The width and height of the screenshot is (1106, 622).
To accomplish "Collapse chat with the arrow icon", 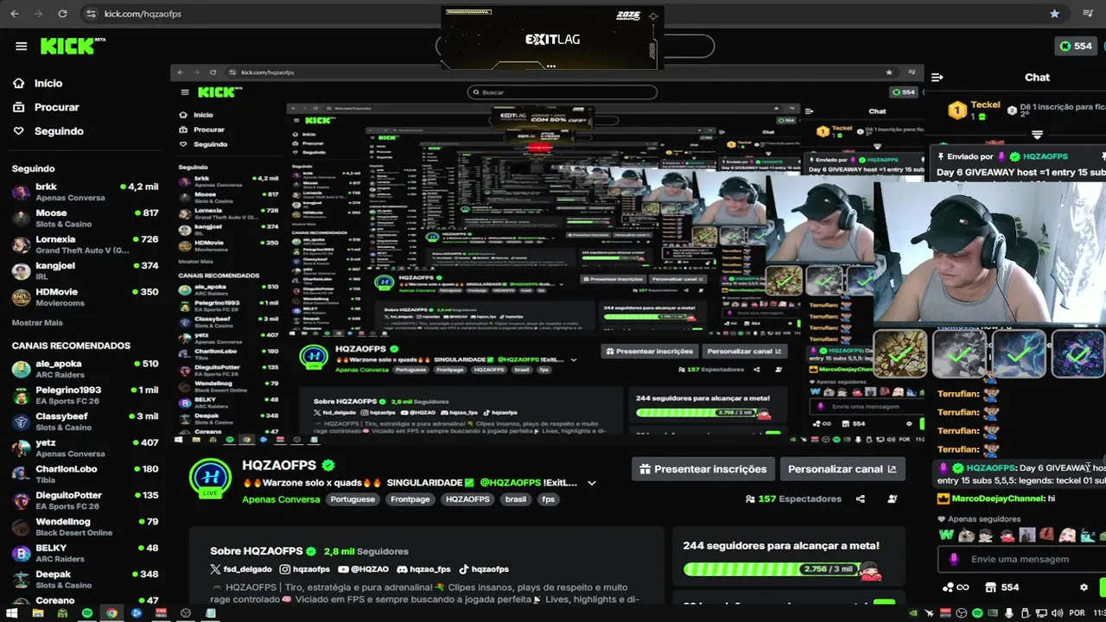I will point(938,77).
